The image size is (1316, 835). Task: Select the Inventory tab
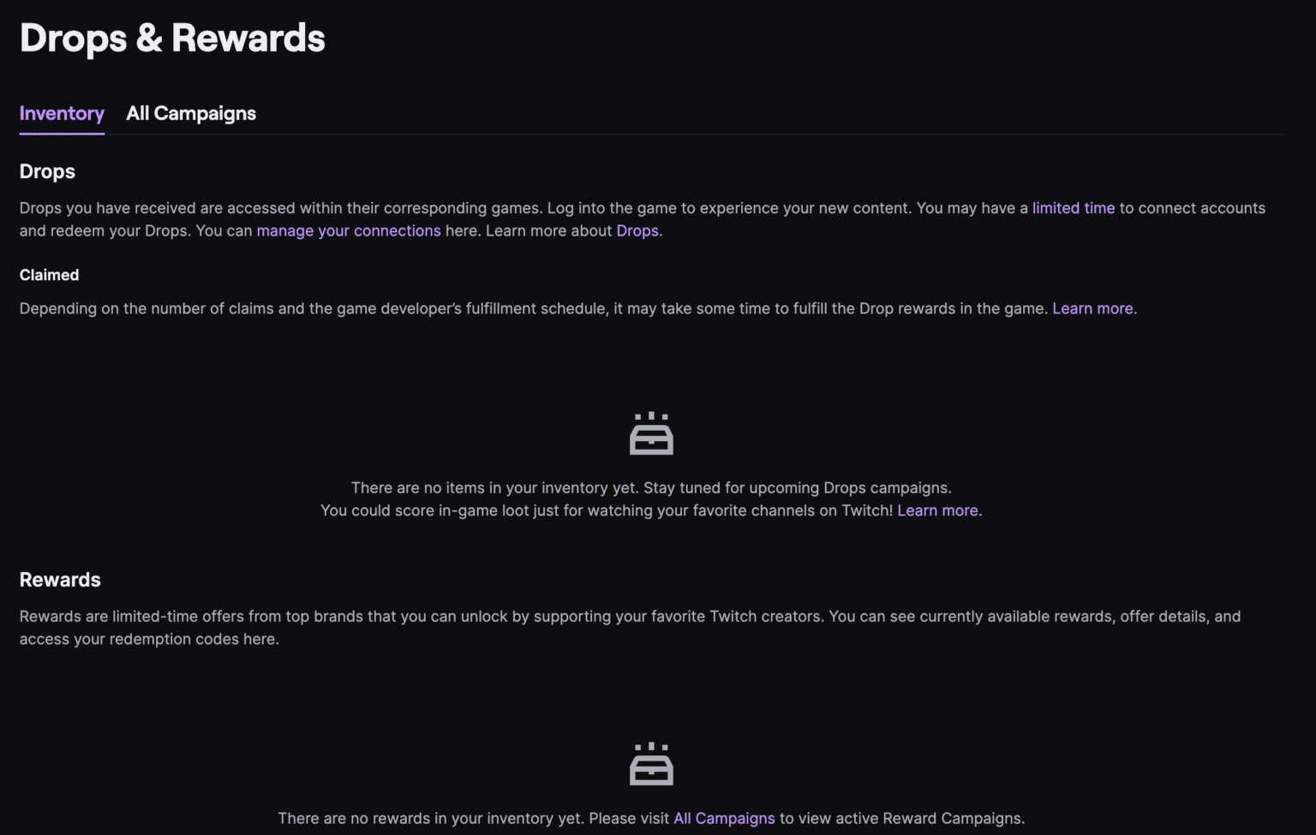click(61, 113)
